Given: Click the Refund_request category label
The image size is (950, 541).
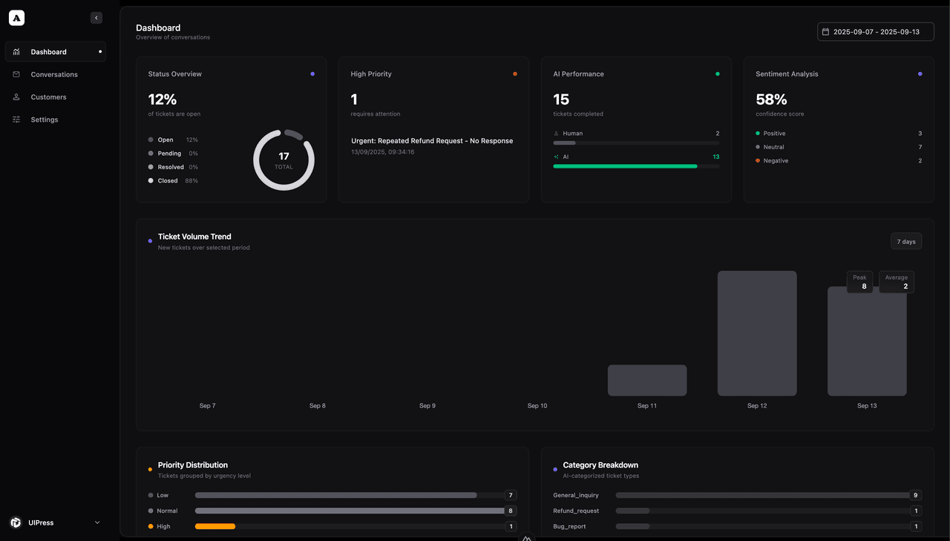Looking at the screenshot, I should click(x=576, y=511).
